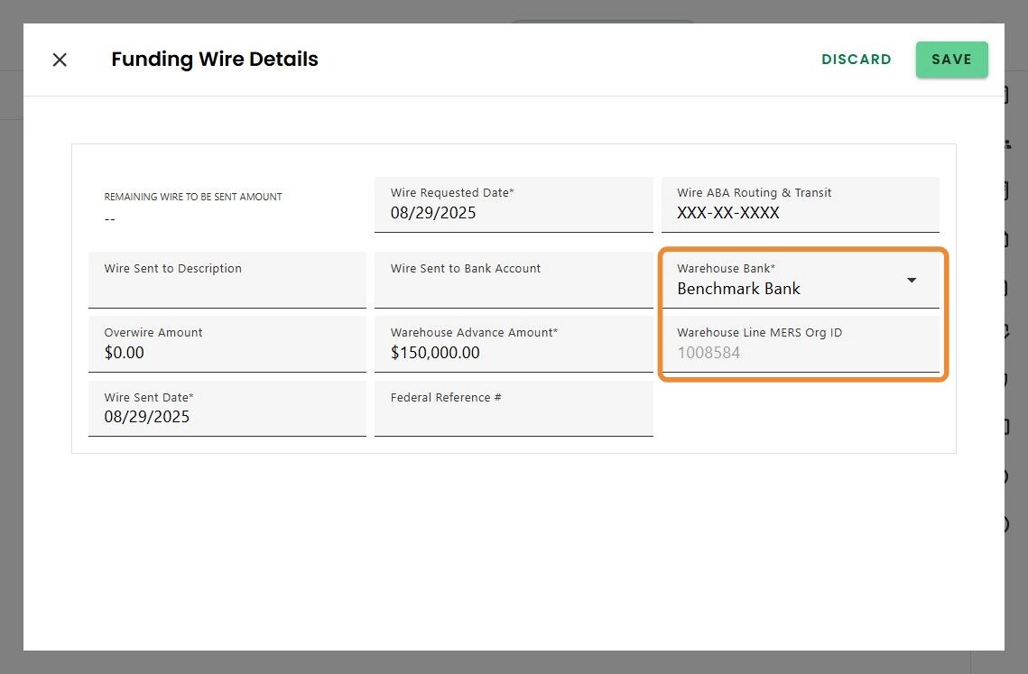The height and width of the screenshot is (674, 1028).
Task: Click the Remaining Wire To Be Sent Amount label
Action: coord(193,197)
